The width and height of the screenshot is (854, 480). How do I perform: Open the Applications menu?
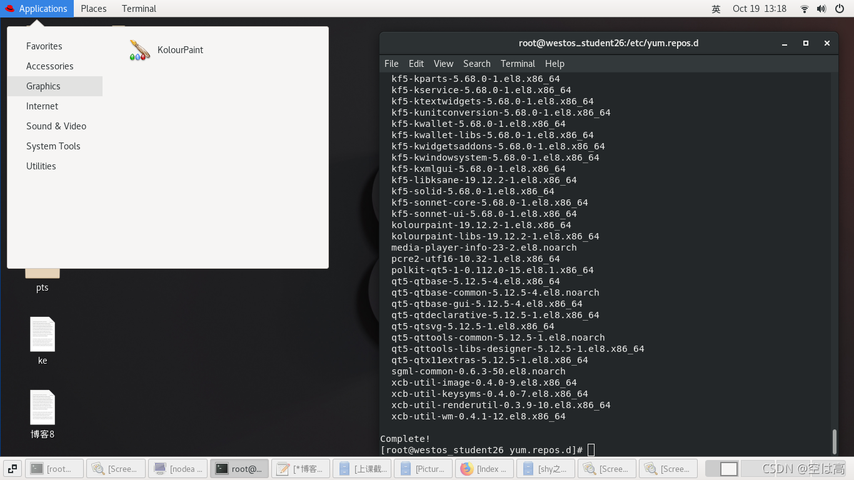pyautogui.click(x=36, y=9)
